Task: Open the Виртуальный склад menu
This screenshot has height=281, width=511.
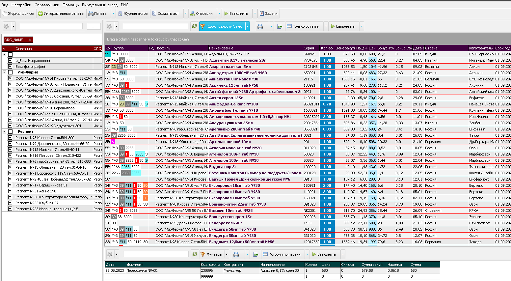Action: click(100, 5)
